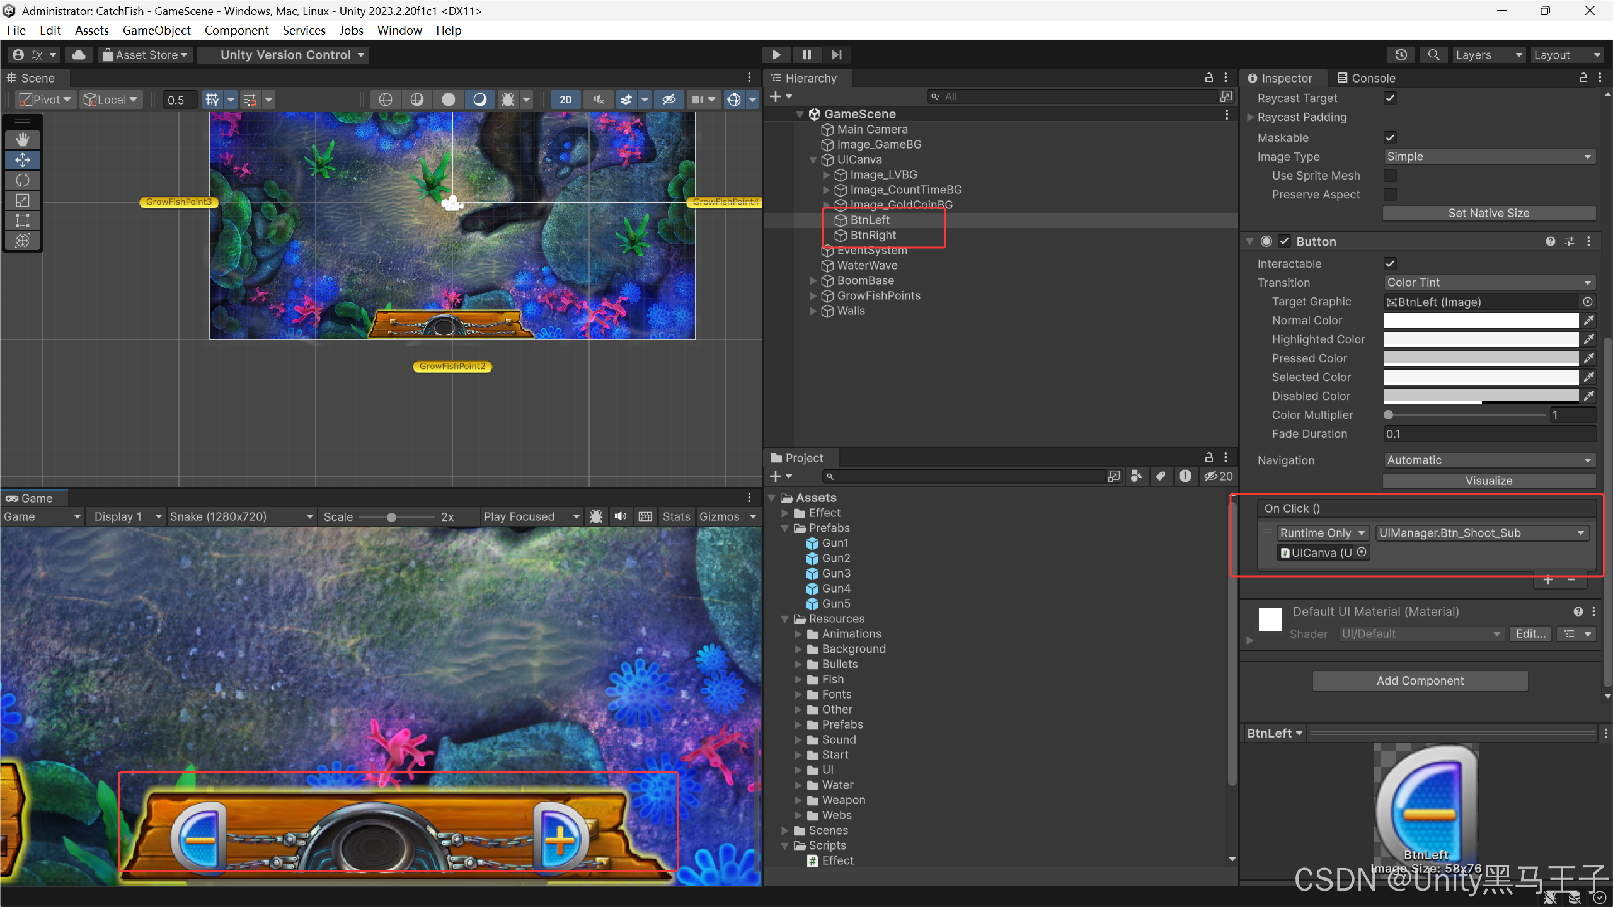The image size is (1613, 907).
Task: Open the GameObject menu
Action: coord(156,30)
